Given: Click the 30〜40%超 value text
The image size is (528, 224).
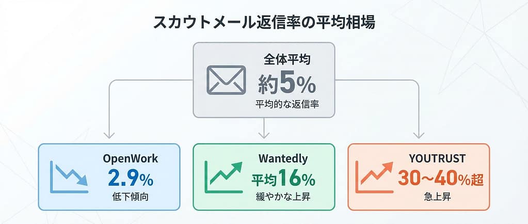Looking at the screenshot, I should pyautogui.click(x=440, y=178).
